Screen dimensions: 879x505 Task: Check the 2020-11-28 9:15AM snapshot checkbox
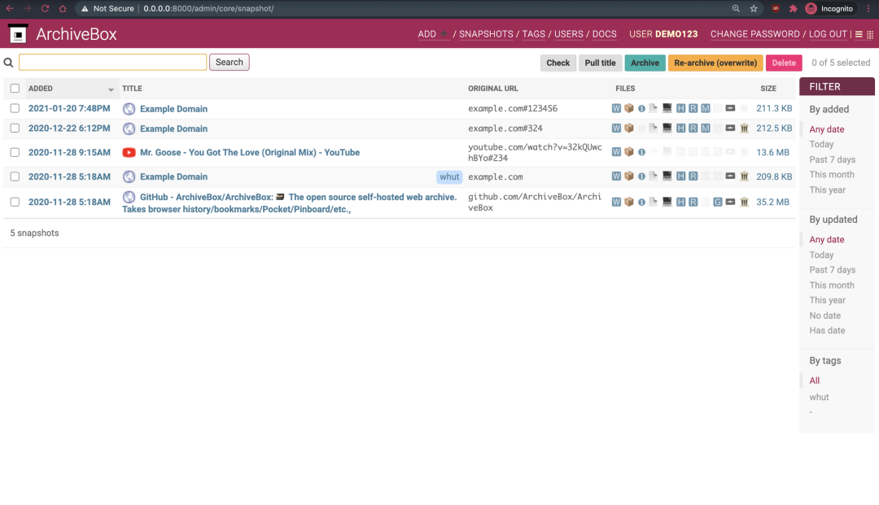coord(15,152)
